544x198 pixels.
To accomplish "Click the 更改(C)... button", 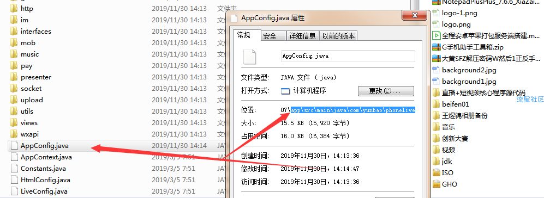I will click(x=386, y=91).
